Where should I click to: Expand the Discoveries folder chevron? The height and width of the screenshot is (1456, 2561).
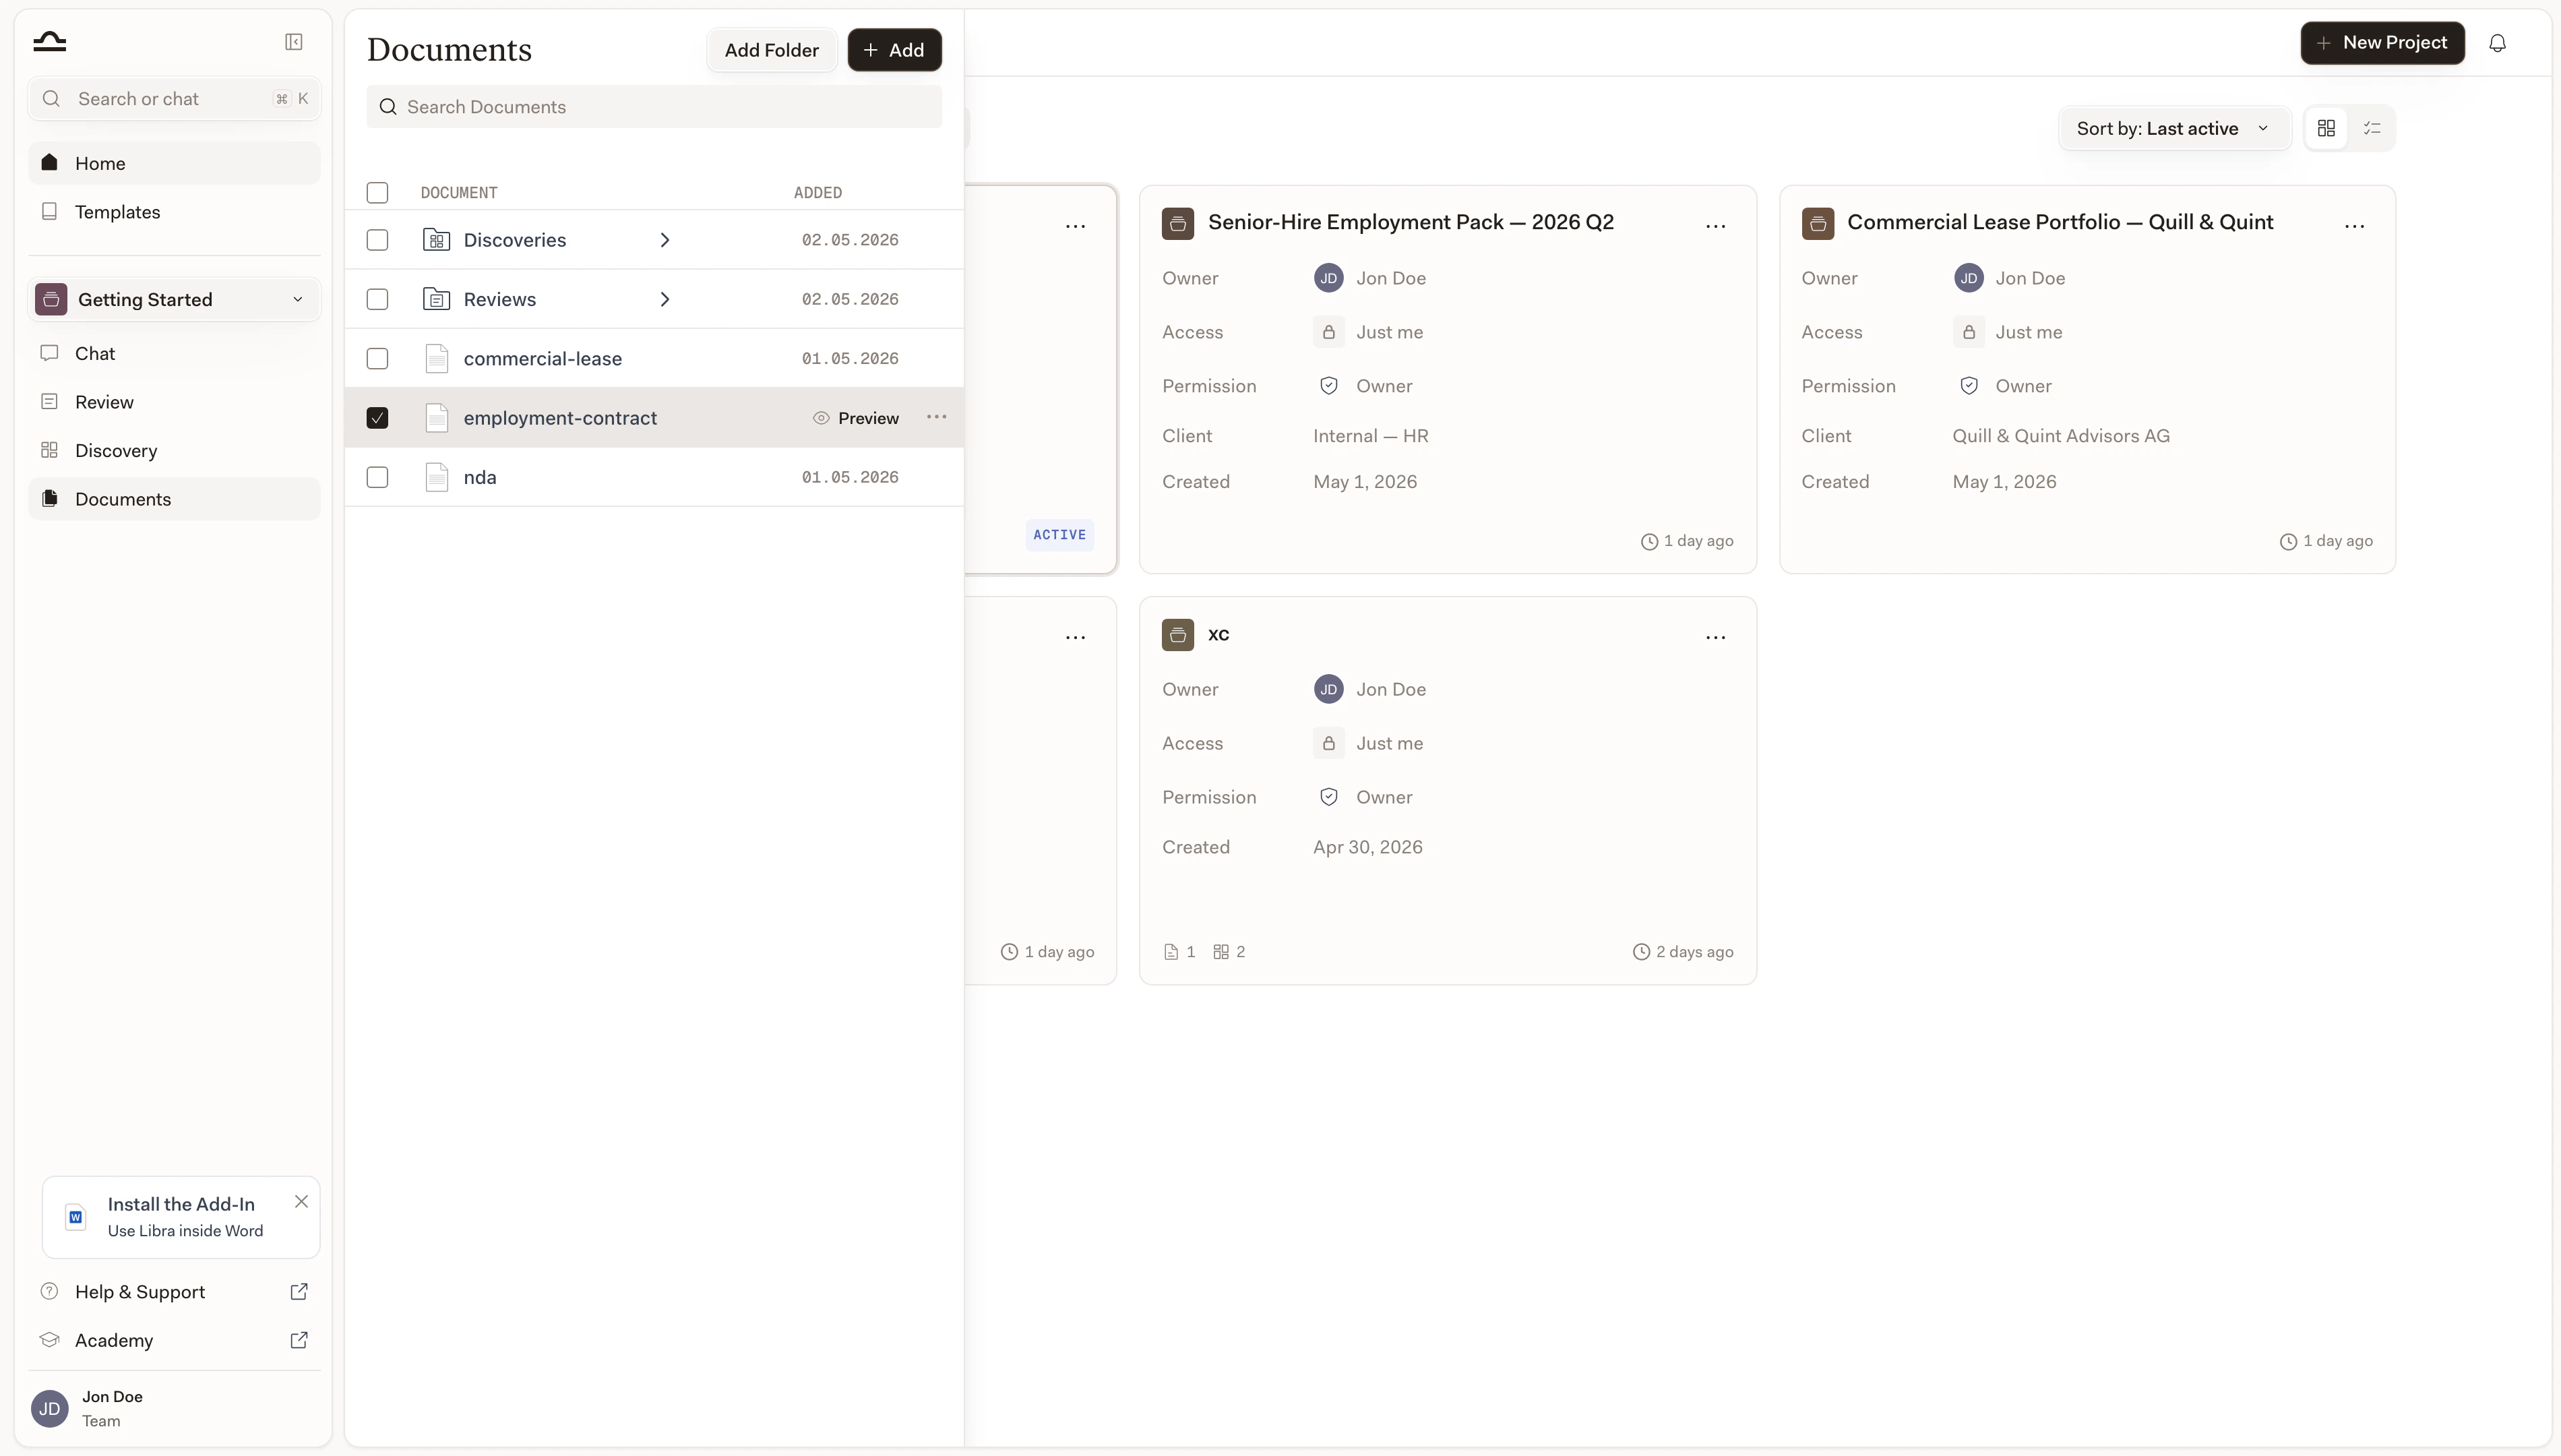tap(665, 240)
